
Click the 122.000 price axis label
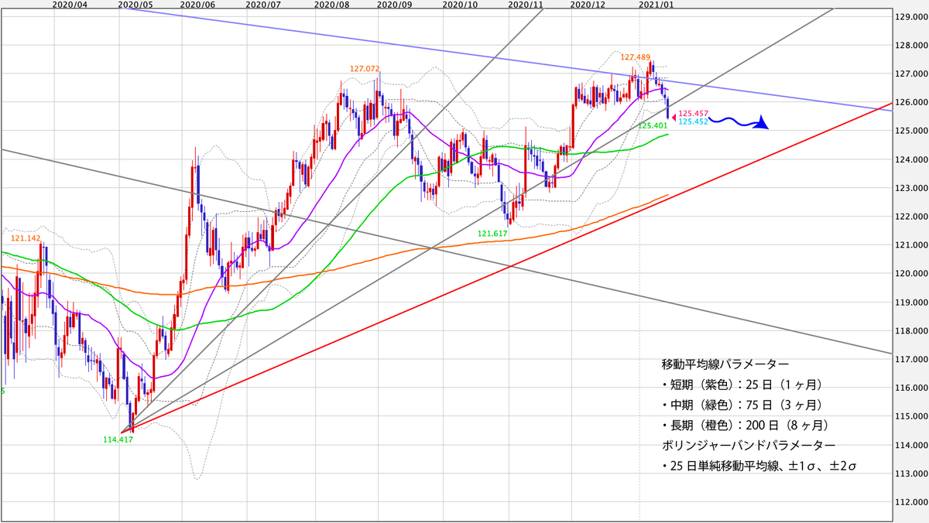click(x=912, y=217)
